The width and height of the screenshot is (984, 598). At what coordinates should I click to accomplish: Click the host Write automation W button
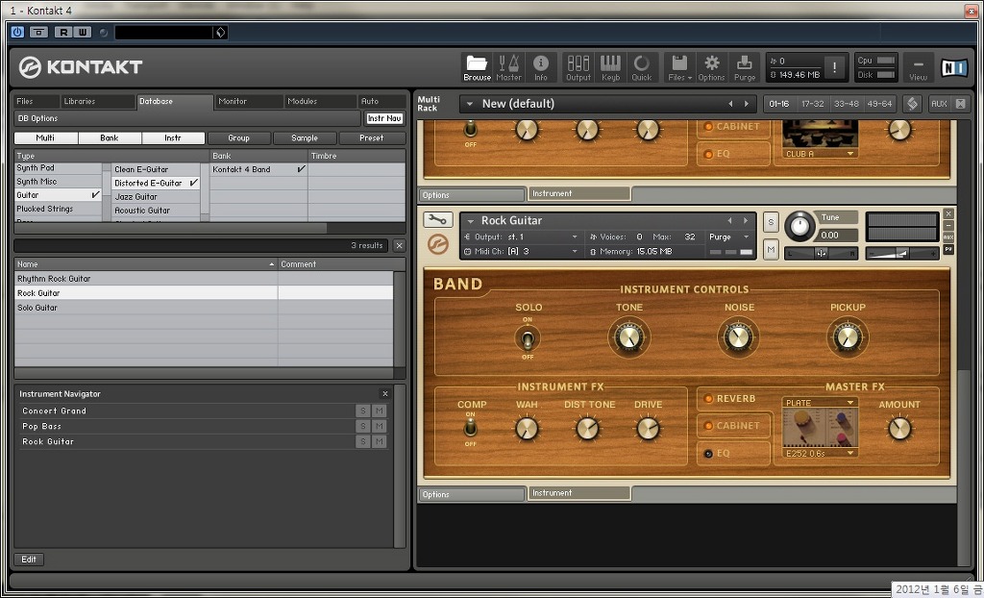pyautogui.click(x=83, y=32)
